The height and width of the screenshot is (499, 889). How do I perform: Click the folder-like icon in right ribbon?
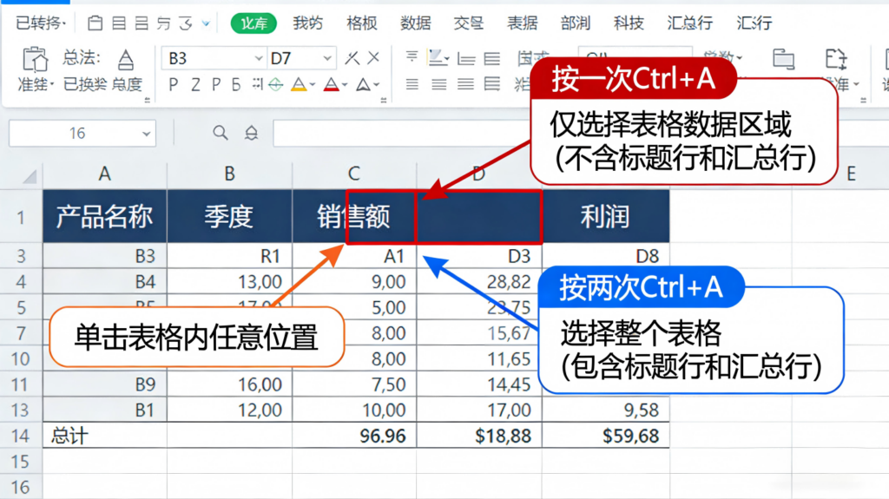tap(784, 59)
